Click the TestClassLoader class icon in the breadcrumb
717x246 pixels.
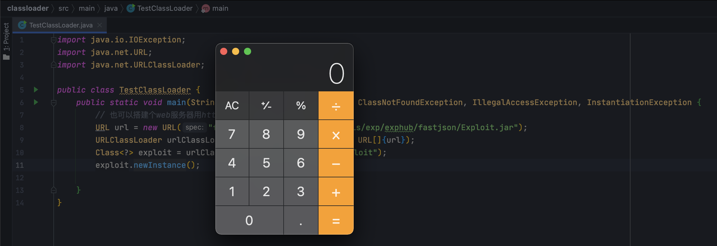click(131, 8)
